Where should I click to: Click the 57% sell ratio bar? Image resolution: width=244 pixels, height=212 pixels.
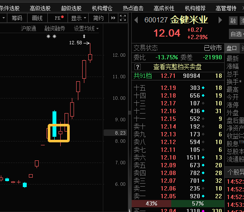pos(198,203)
